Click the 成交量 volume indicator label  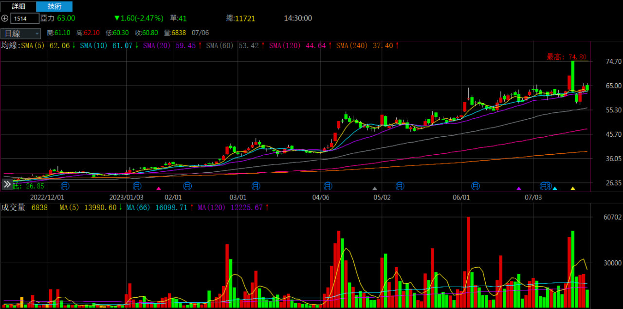tap(13, 207)
